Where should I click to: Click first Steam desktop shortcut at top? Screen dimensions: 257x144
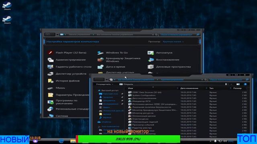point(7,6)
